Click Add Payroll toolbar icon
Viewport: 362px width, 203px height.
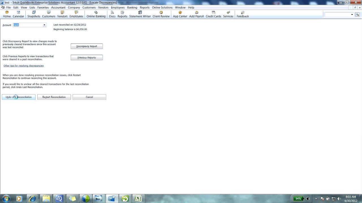click(197, 14)
